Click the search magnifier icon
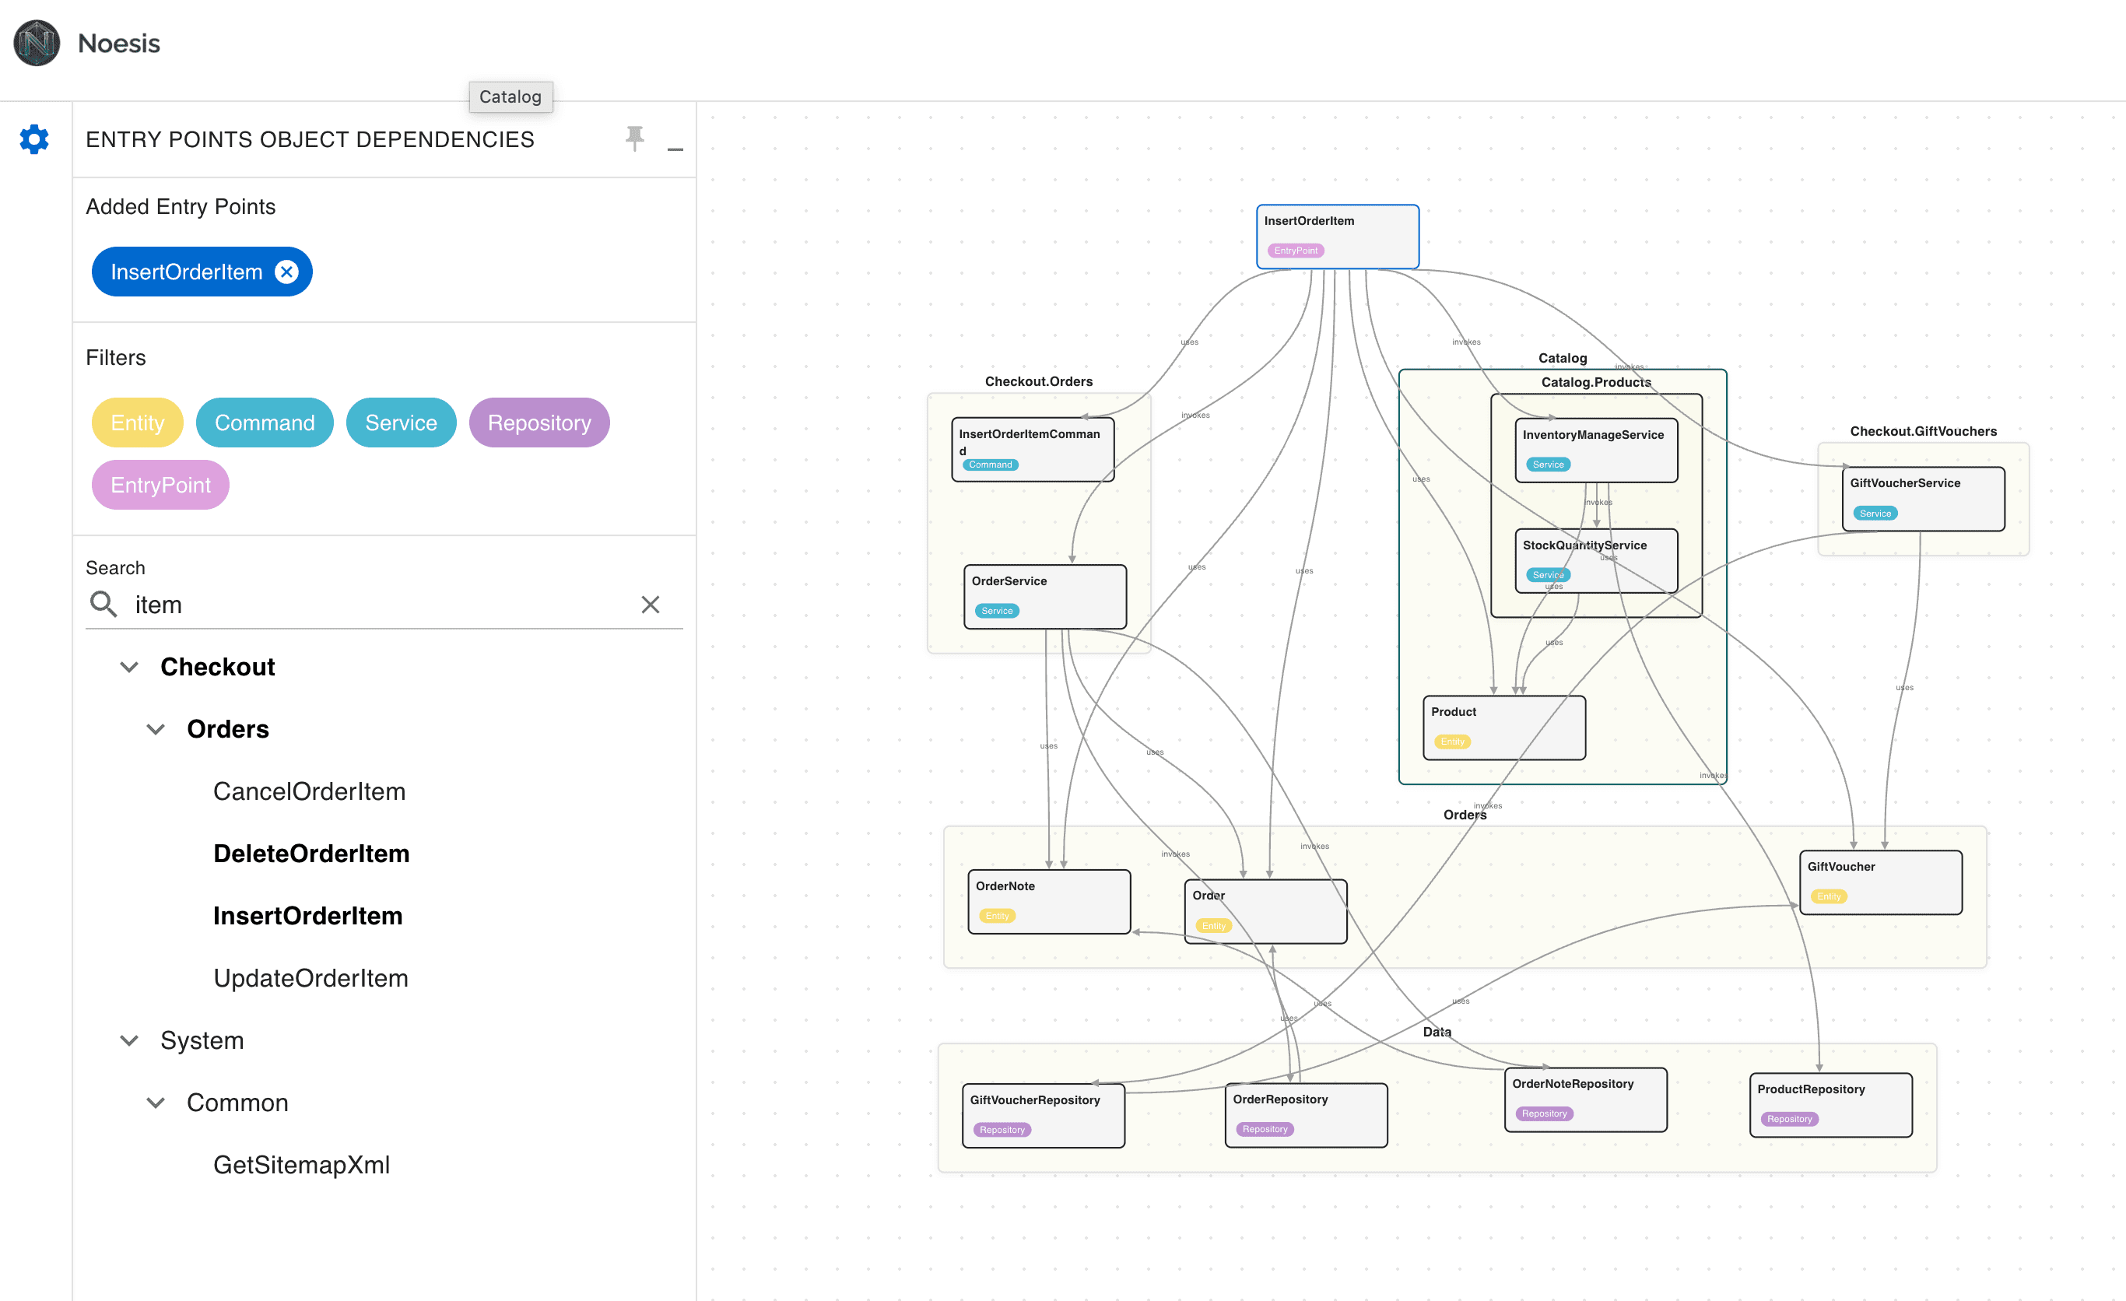This screenshot has width=2126, height=1301. click(x=103, y=604)
